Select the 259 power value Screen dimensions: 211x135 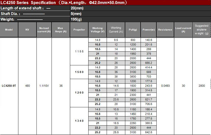click(x=148, y=49)
